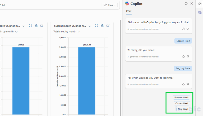This screenshot has height=116, width=203.
Task: Expand the Total sales chart to full view
Action: [108, 26]
